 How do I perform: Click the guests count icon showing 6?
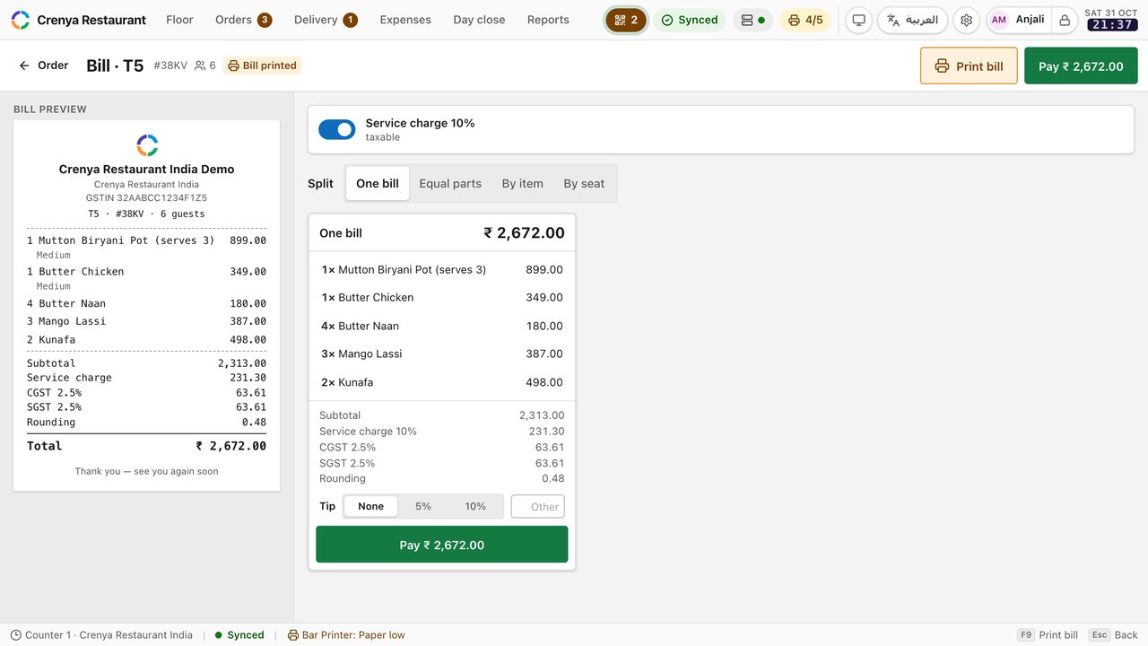click(x=205, y=65)
